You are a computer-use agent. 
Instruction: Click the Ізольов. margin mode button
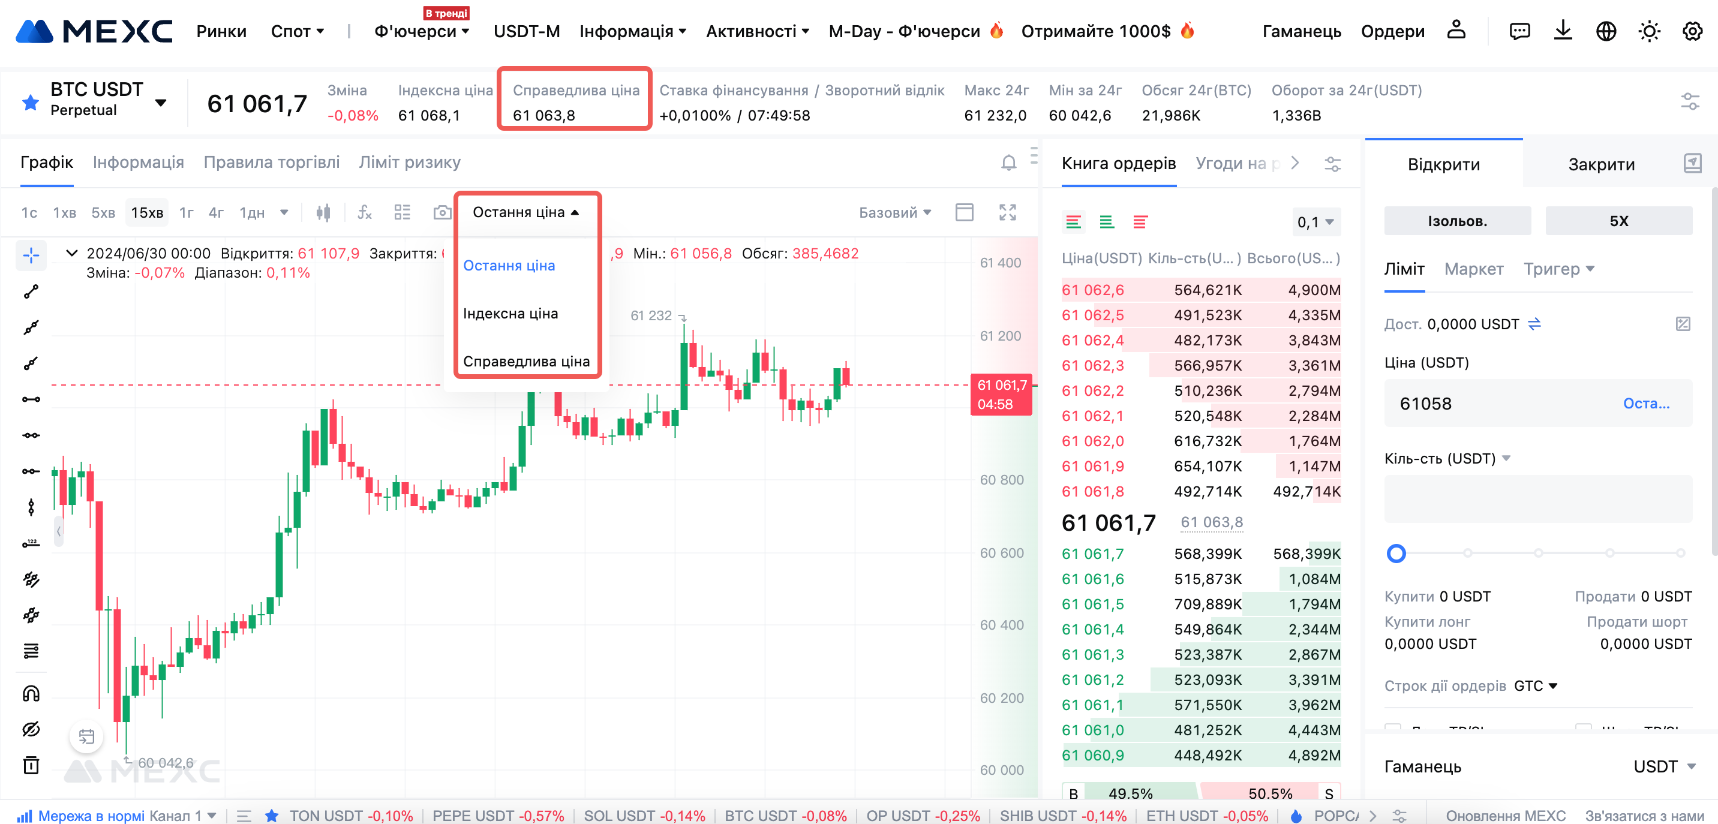coord(1457,221)
